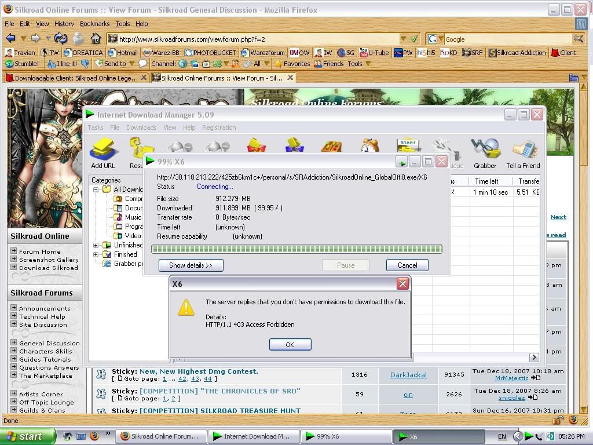Expand the Unfinished category tree node
593x445 pixels.
(x=96, y=245)
